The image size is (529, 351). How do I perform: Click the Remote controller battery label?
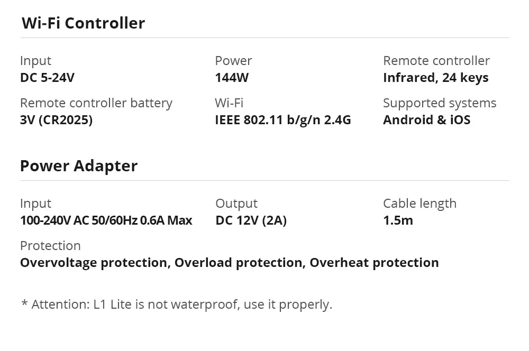click(96, 103)
